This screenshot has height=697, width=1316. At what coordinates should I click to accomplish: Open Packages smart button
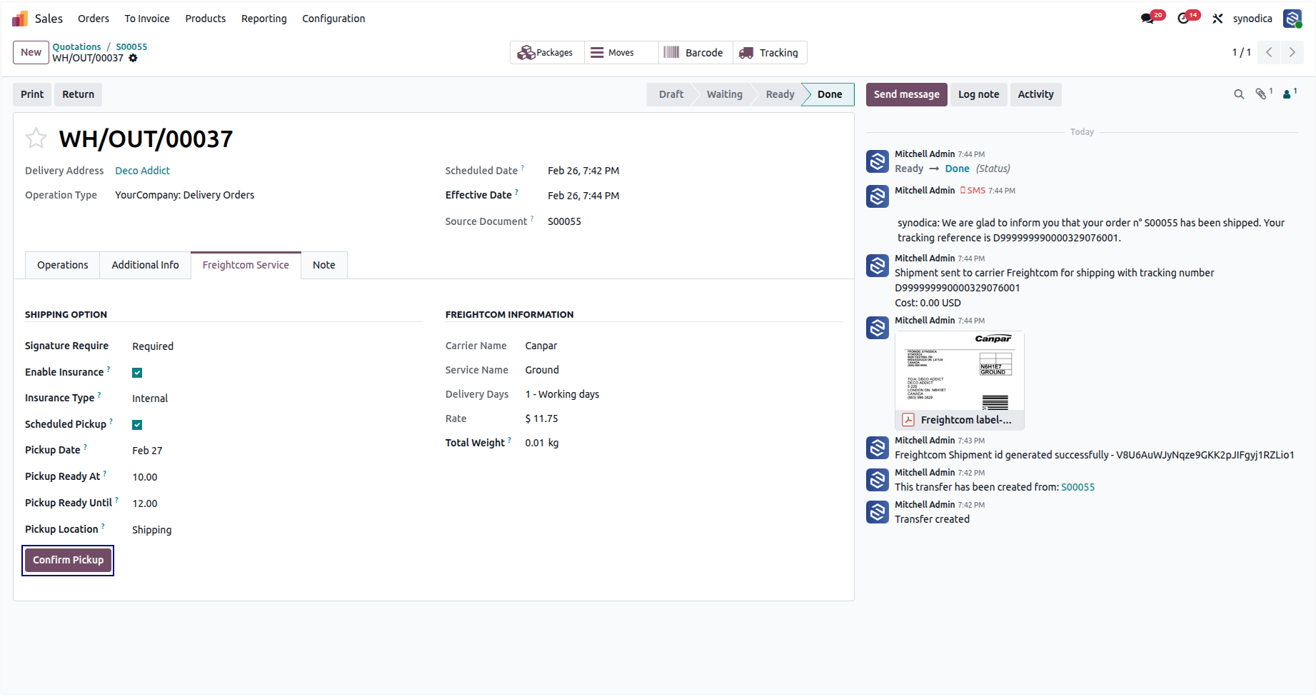point(546,53)
